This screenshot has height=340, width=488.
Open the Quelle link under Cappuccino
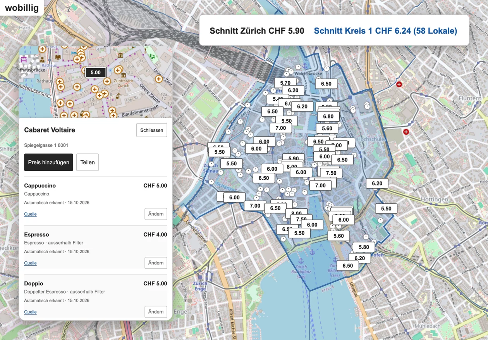[x=30, y=214]
